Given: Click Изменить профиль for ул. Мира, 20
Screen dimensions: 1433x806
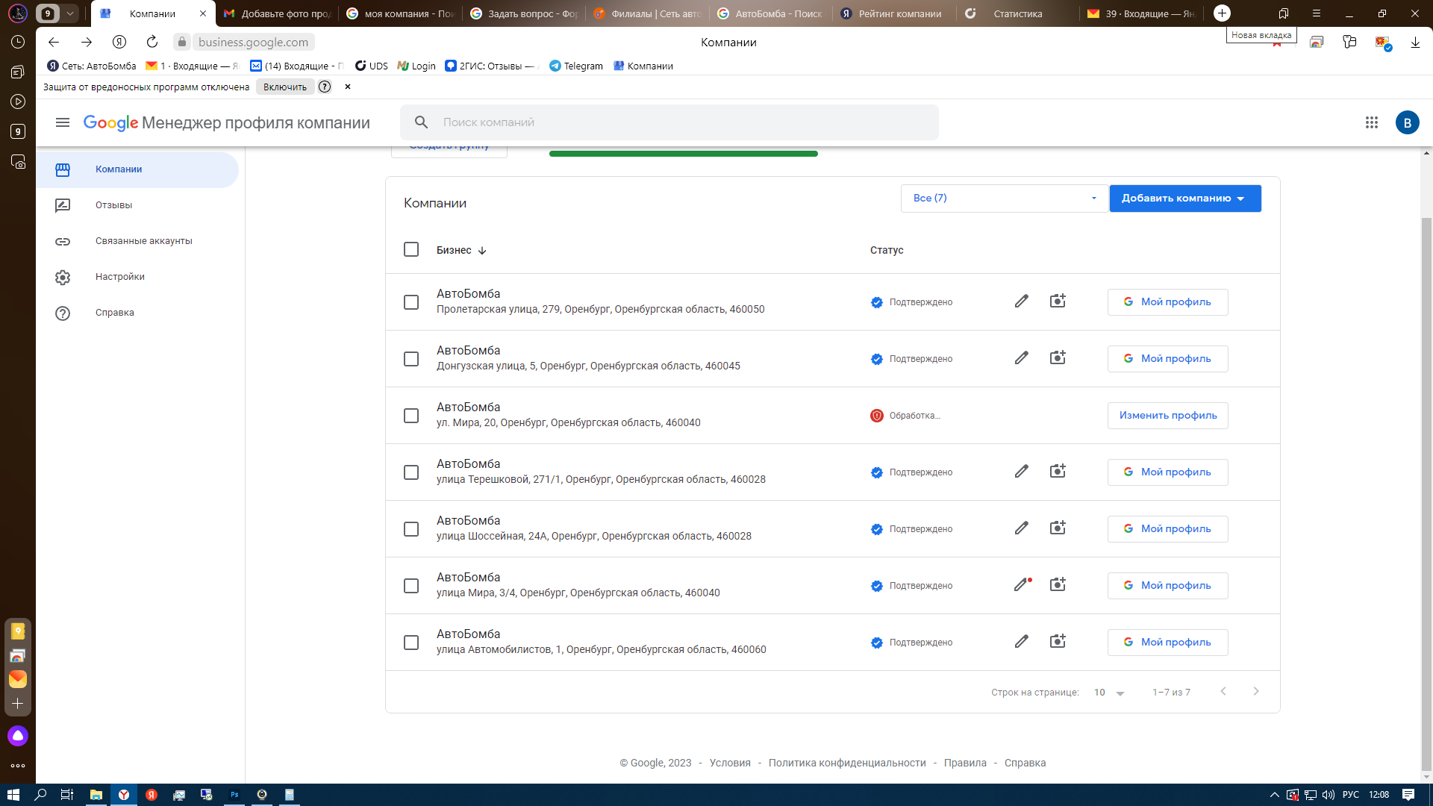Looking at the screenshot, I should point(1167,416).
